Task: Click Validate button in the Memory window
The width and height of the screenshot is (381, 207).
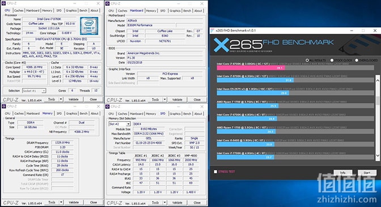Action: [74, 202]
